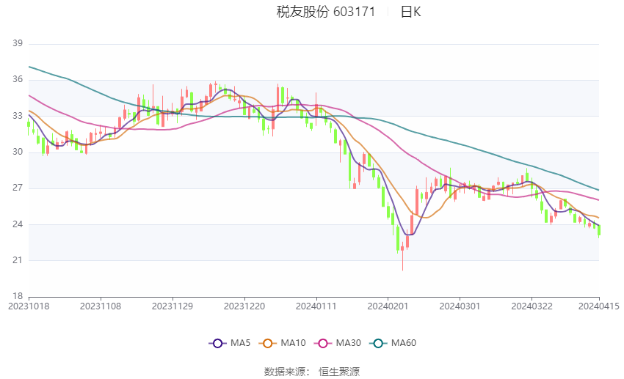Select the 20231129 date tick label
Image resolution: width=624 pixels, height=379 pixels.
[173, 306]
